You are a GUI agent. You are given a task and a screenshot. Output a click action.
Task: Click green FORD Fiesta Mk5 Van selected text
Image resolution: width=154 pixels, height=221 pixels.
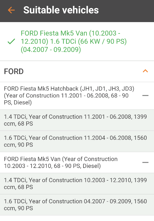click(x=74, y=41)
